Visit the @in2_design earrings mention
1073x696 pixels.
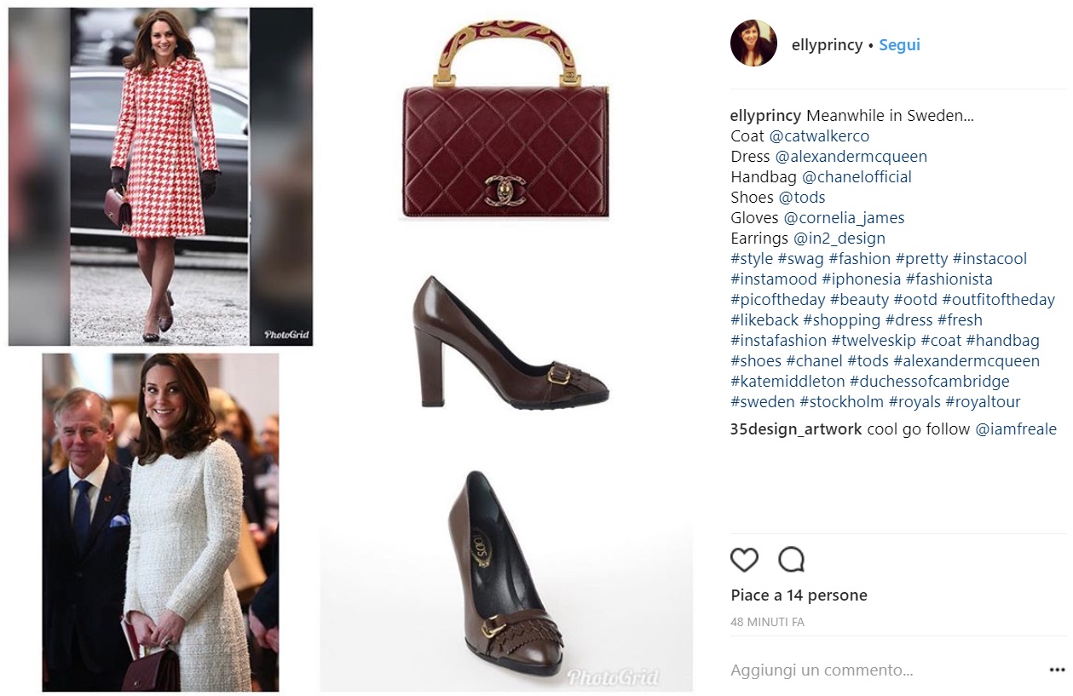pyautogui.click(x=839, y=239)
